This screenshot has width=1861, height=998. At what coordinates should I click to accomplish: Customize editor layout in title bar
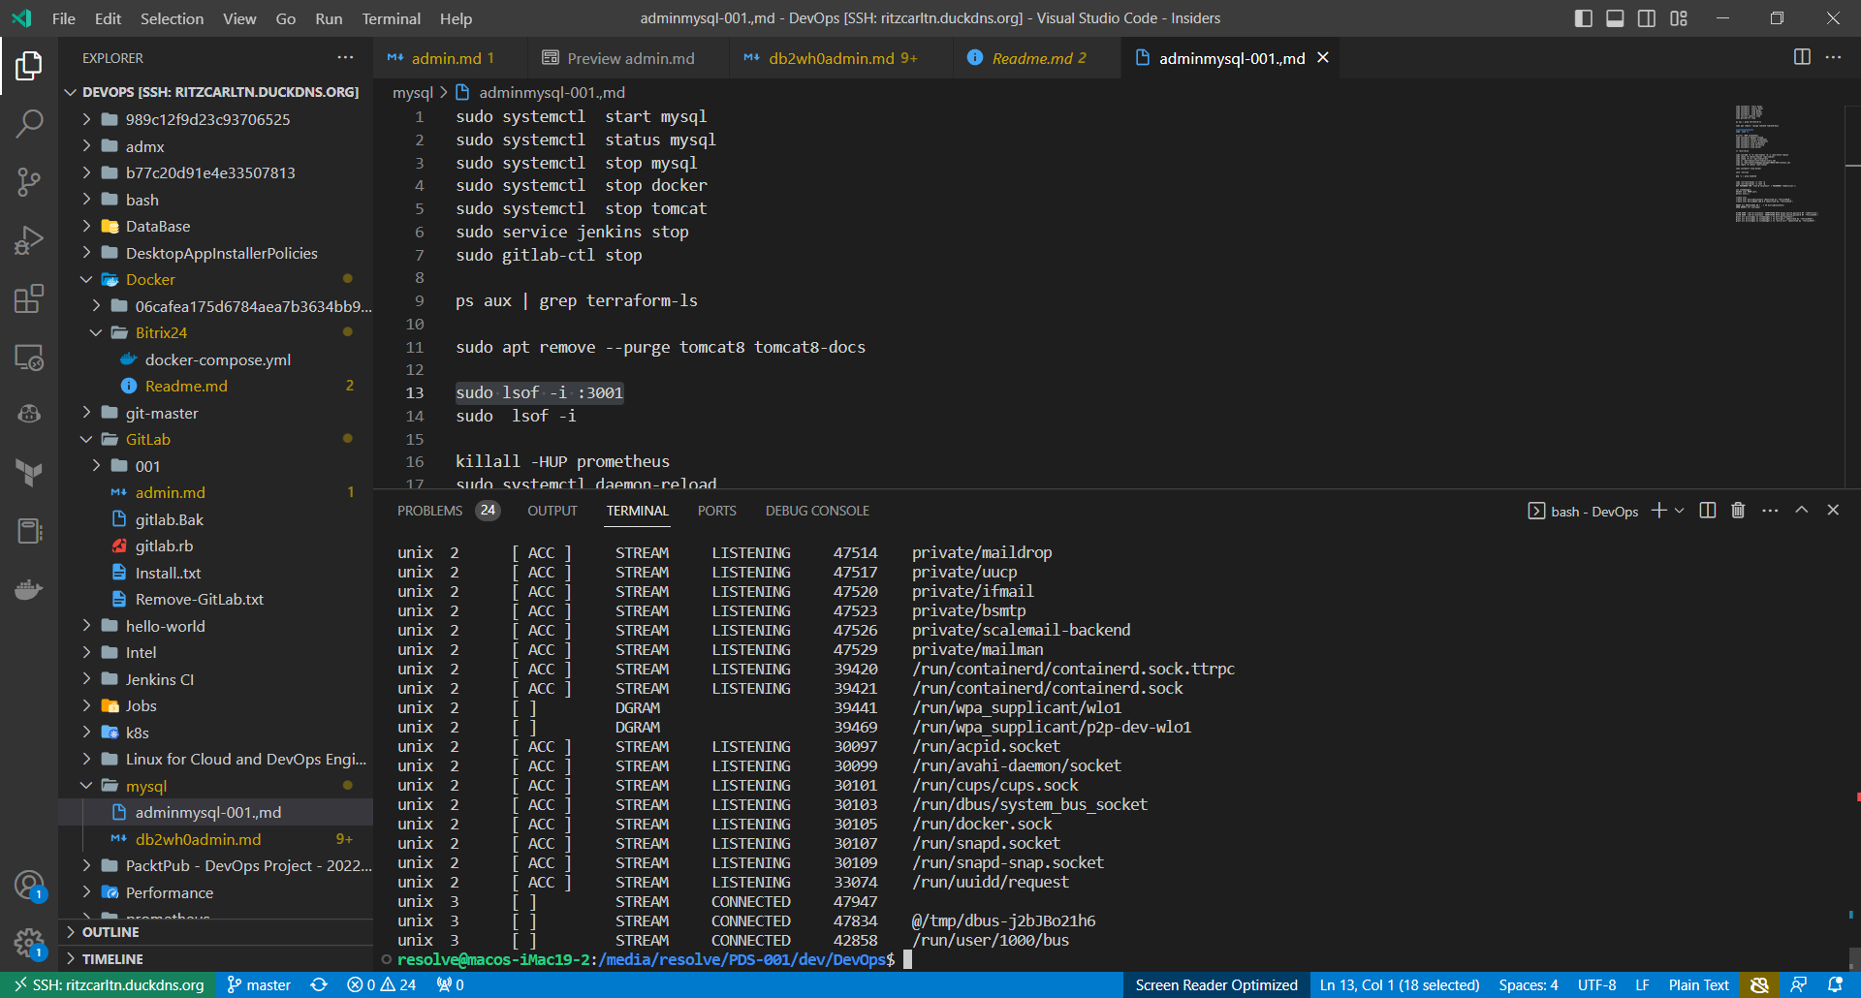click(1679, 18)
